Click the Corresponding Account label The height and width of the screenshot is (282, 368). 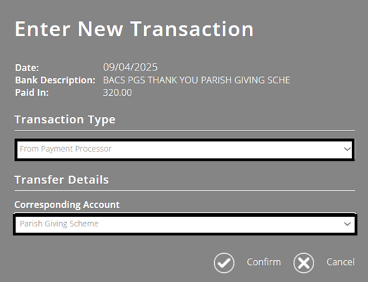pos(67,204)
